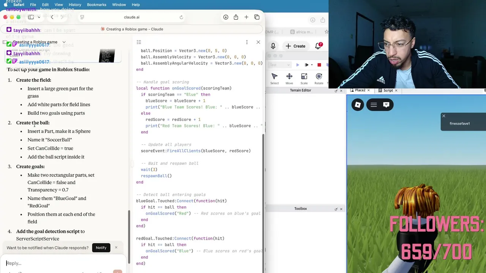The image size is (486, 273).
Task: Close the finessefave1 notification
Action: (443, 116)
